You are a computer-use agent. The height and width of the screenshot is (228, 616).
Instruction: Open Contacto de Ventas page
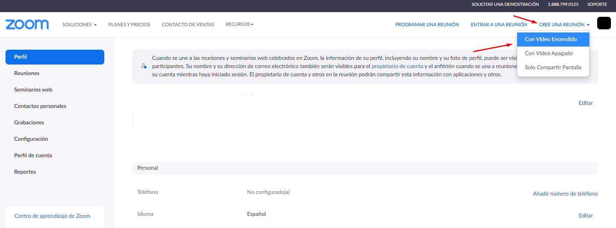[188, 24]
